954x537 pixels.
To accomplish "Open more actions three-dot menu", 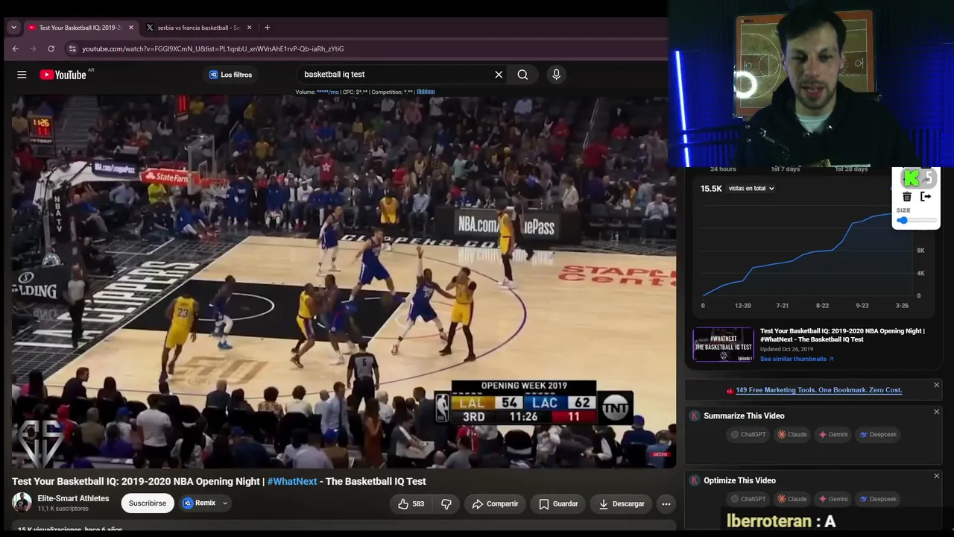I will point(666,503).
